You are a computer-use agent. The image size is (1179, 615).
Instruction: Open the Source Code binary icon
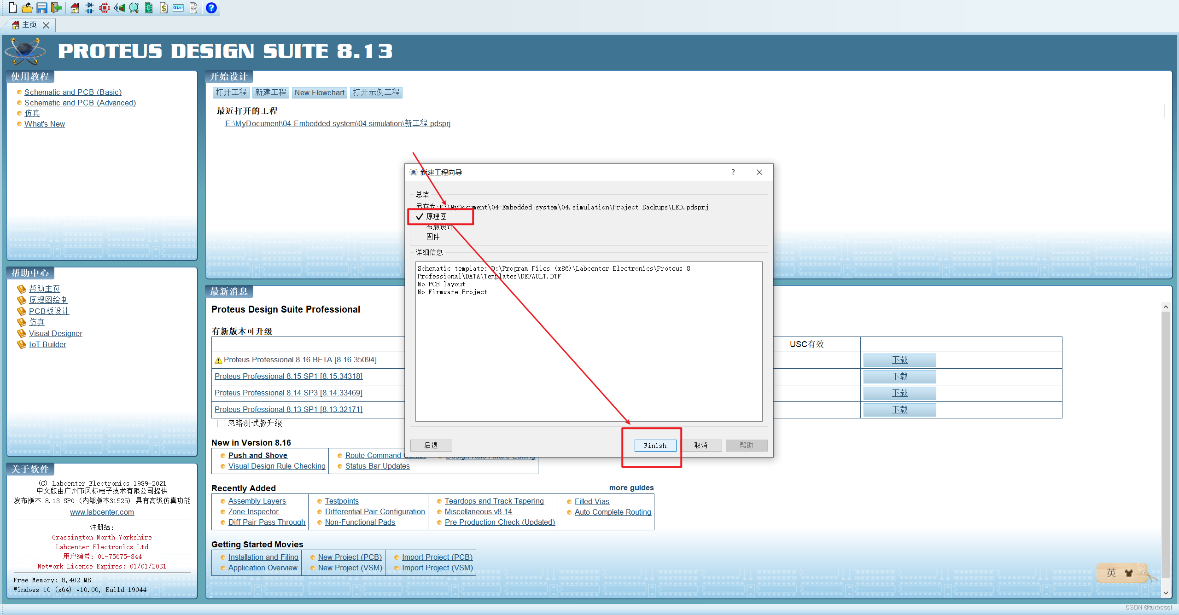tap(178, 8)
